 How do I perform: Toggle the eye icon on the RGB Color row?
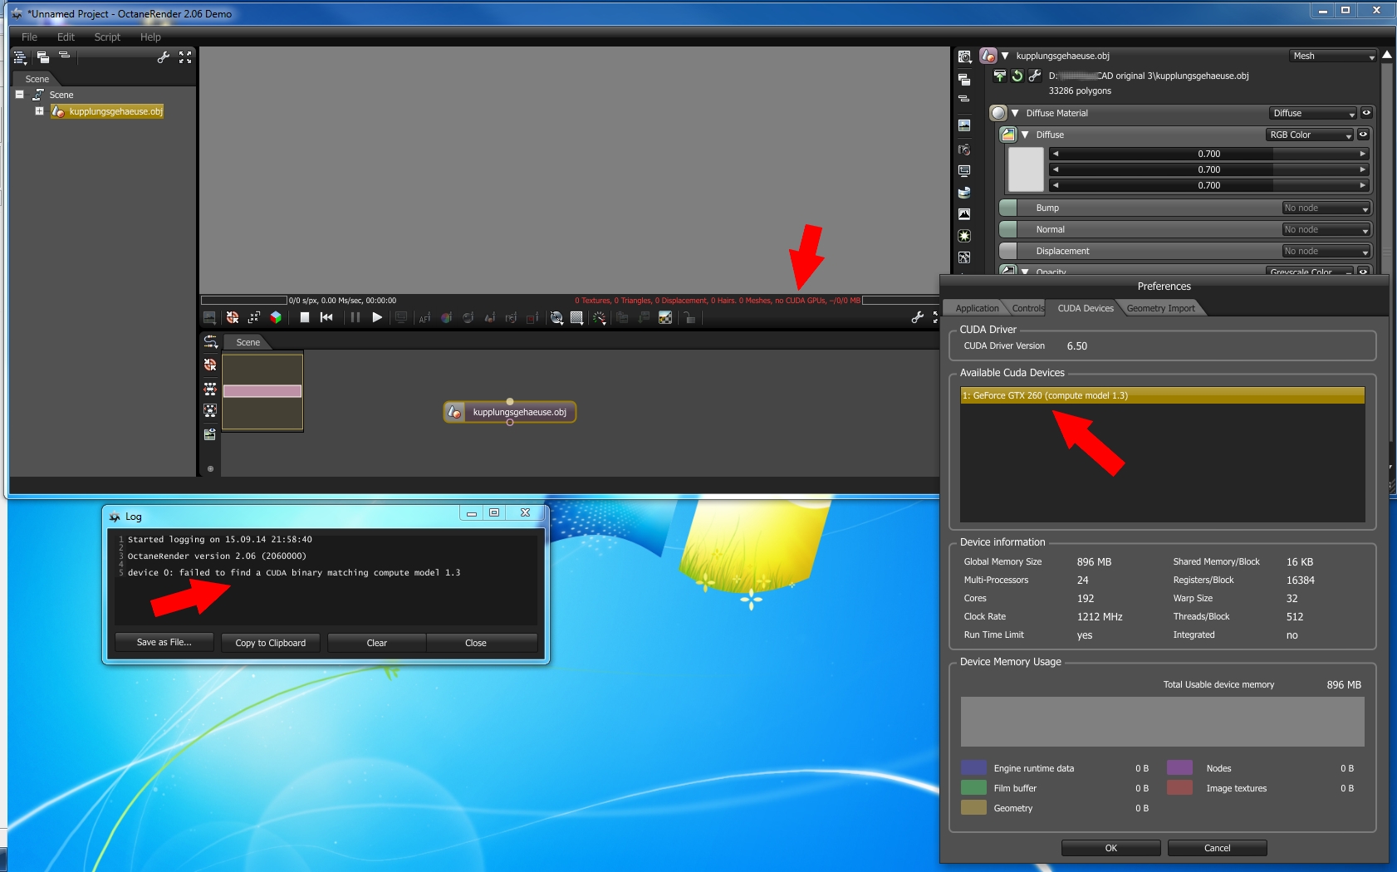click(x=1363, y=135)
